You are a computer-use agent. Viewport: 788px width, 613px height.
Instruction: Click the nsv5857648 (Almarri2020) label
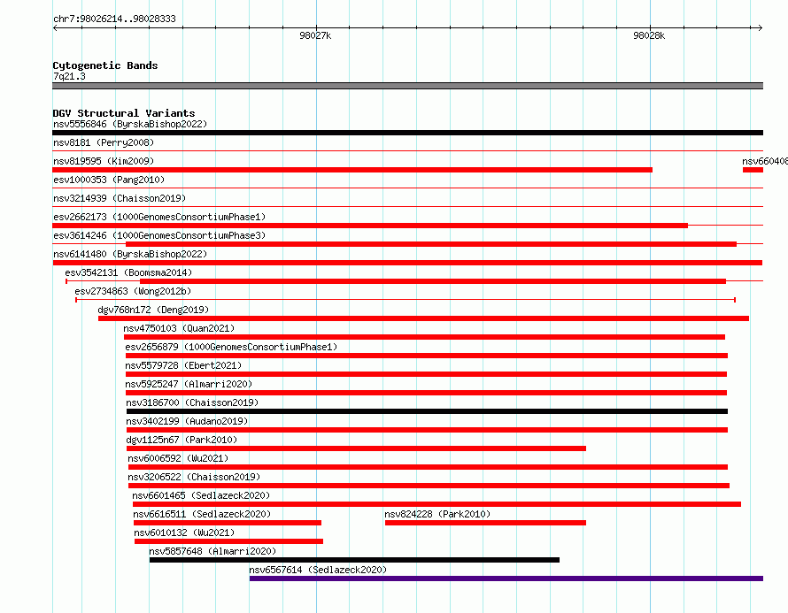click(x=212, y=551)
